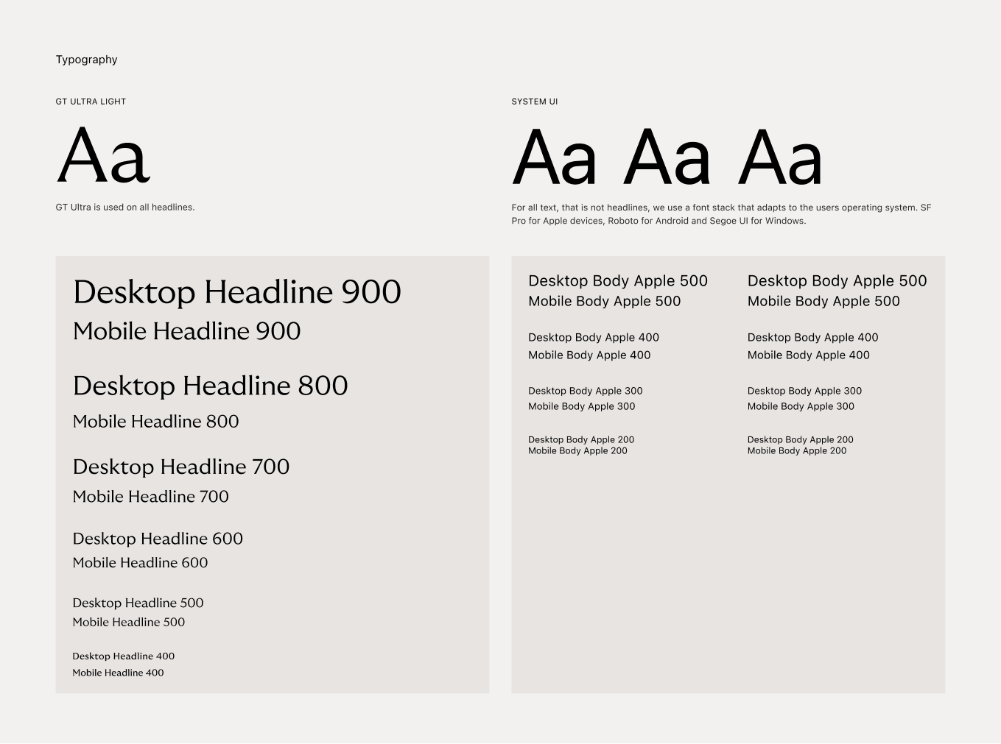Pick the last System UI Aa sample

pos(779,158)
